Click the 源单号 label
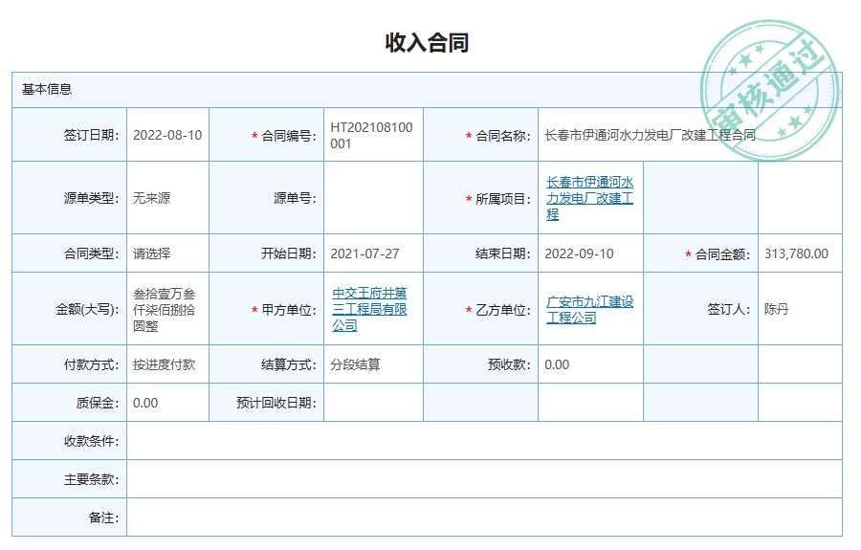The height and width of the screenshot is (550, 861). click(295, 198)
